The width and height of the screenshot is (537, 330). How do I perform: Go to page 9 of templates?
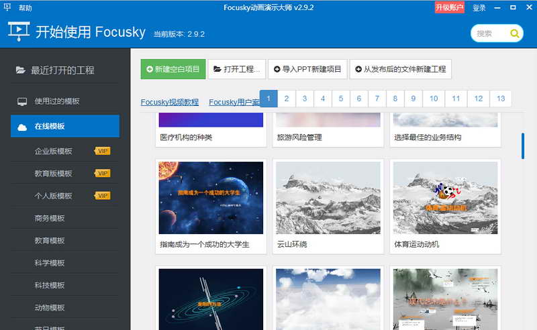click(413, 99)
